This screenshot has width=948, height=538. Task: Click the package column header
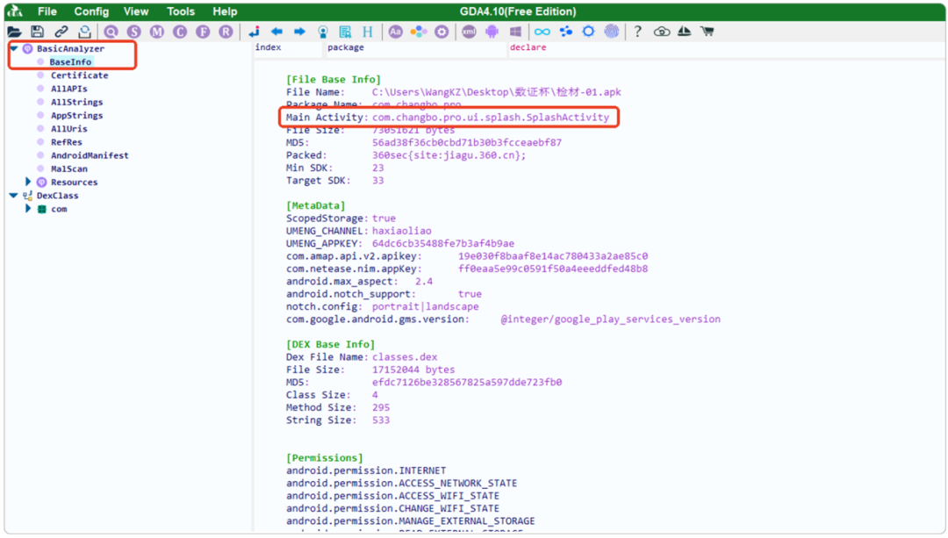pos(346,47)
